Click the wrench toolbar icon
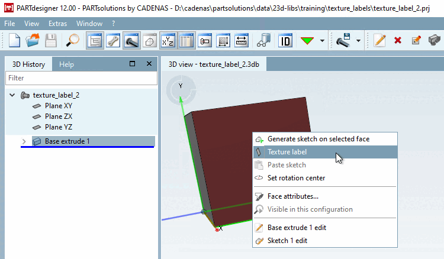The width and height of the screenshot is (444, 259). coord(113,41)
